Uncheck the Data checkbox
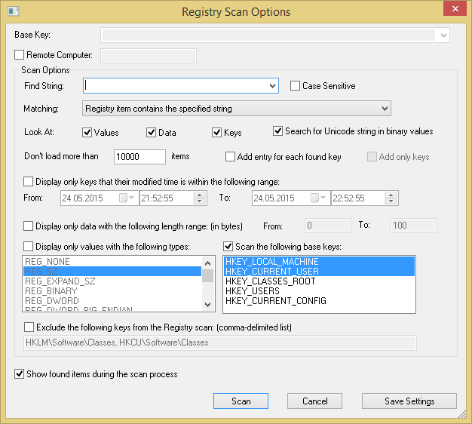 click(151, 133)
